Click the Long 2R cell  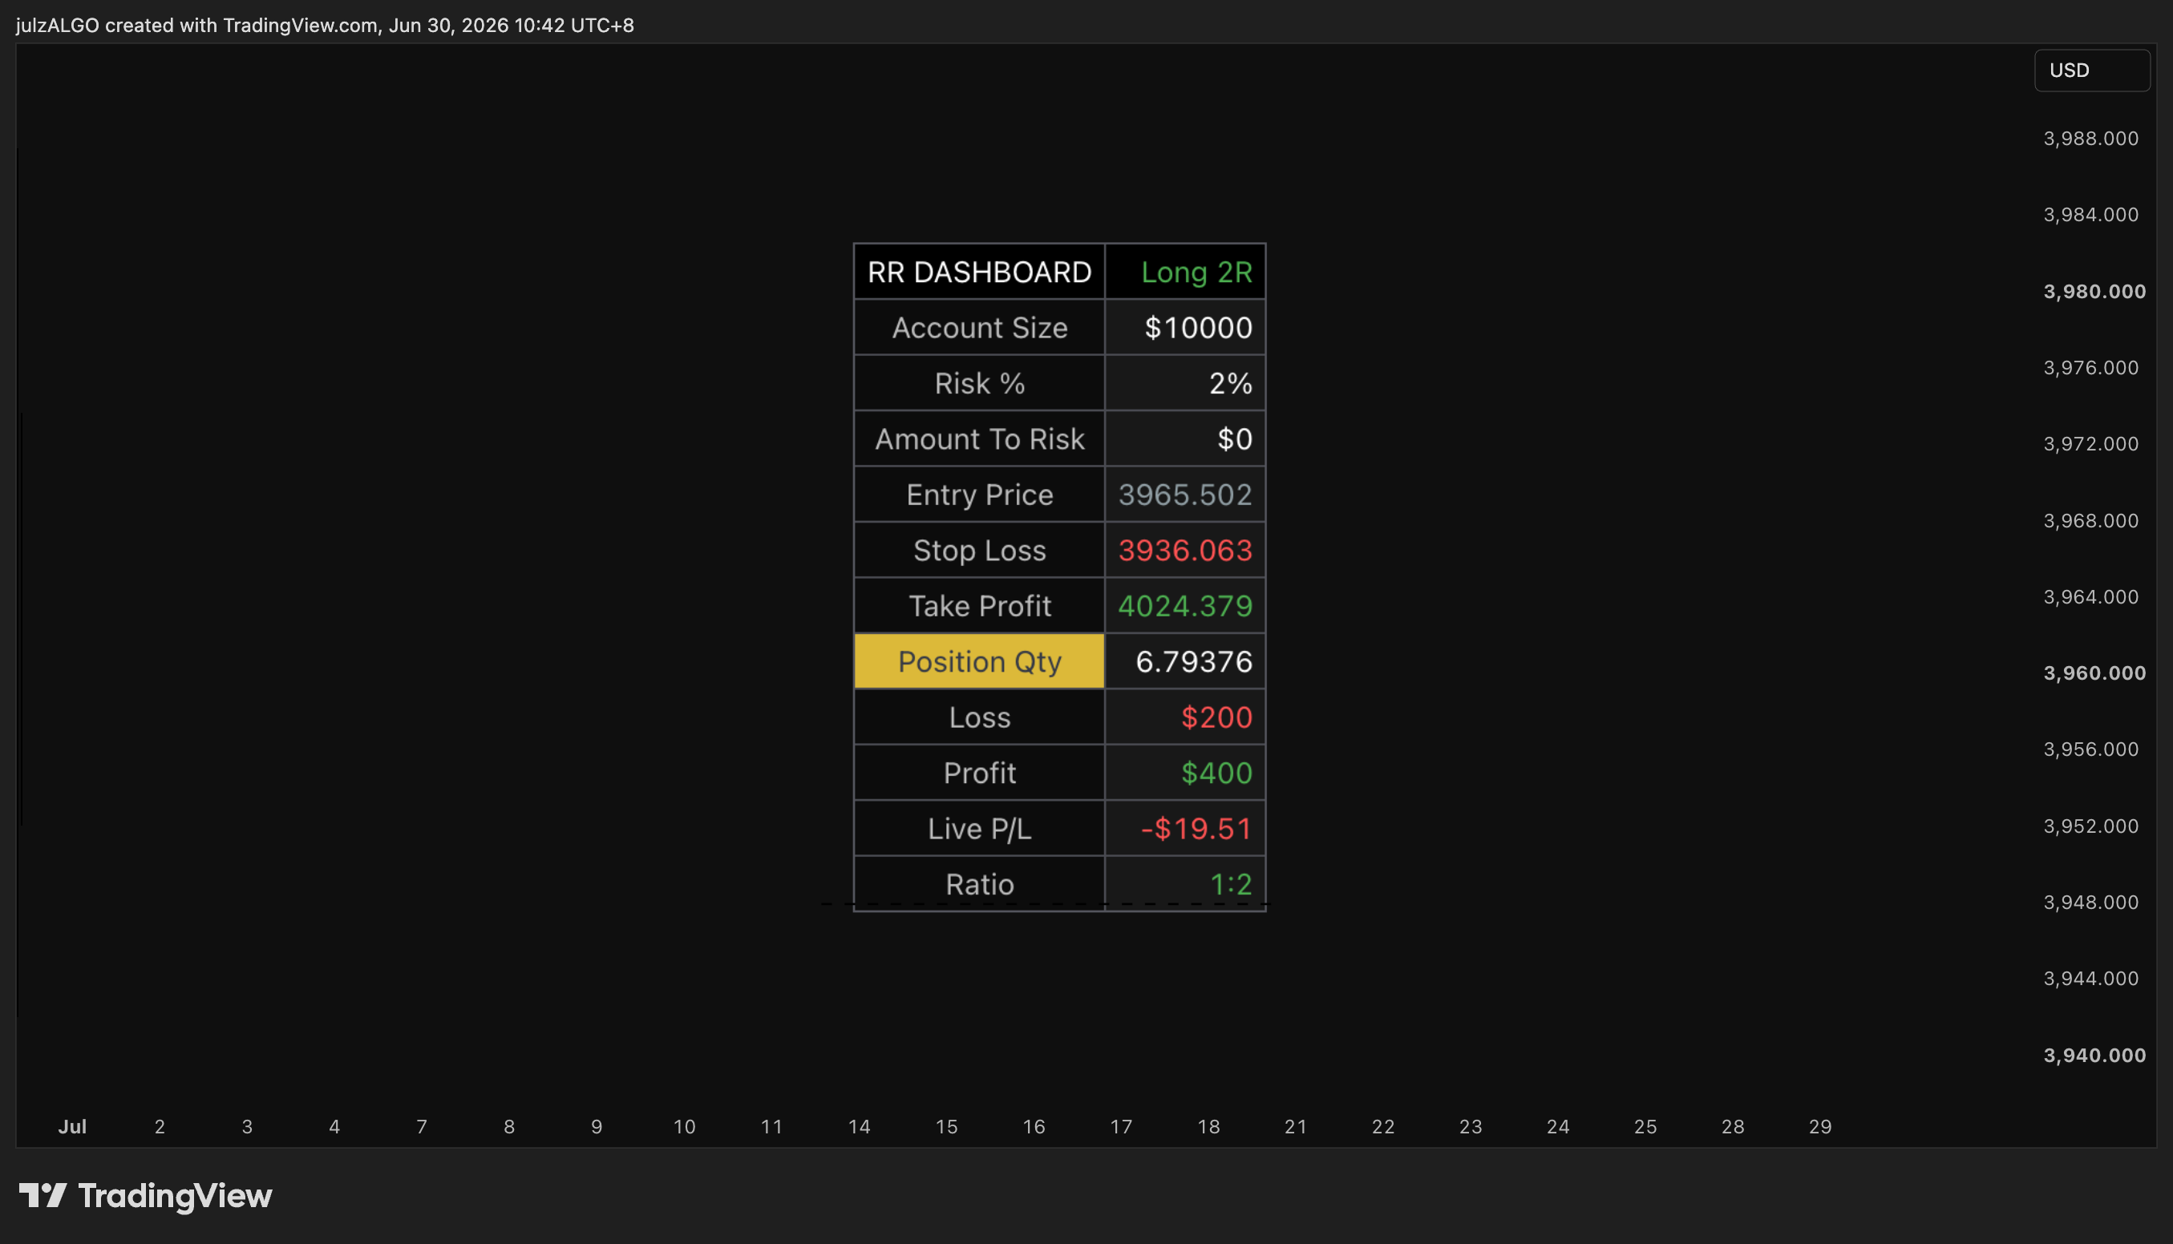tap(1185, 272)
